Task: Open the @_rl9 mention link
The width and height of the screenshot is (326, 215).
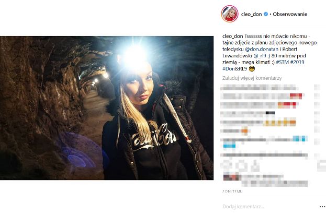Action: [260, 55]
